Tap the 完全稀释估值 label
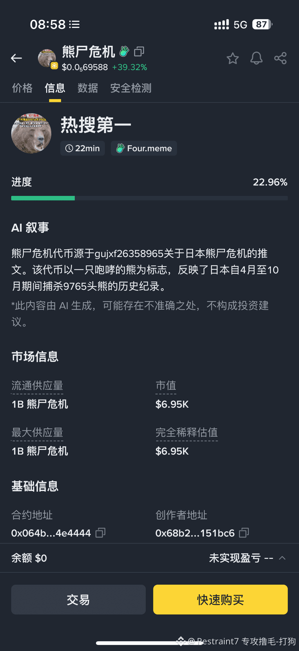The height and width of the screenshot is (651, 299). click(186, 432)
